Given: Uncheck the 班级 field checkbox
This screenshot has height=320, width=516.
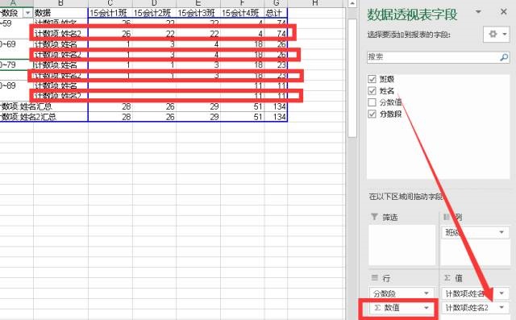Looking at the screenshot, I should [372, 79].
